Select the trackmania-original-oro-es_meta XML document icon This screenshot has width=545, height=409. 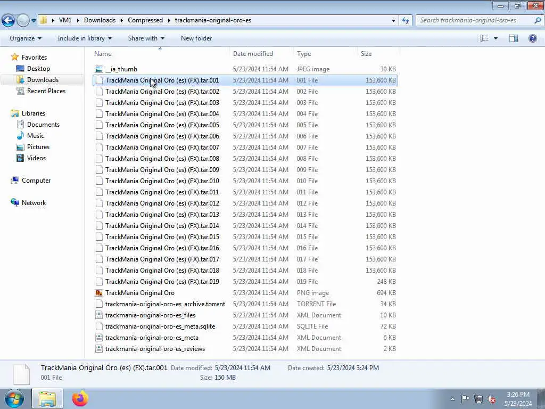pos(99,337)
